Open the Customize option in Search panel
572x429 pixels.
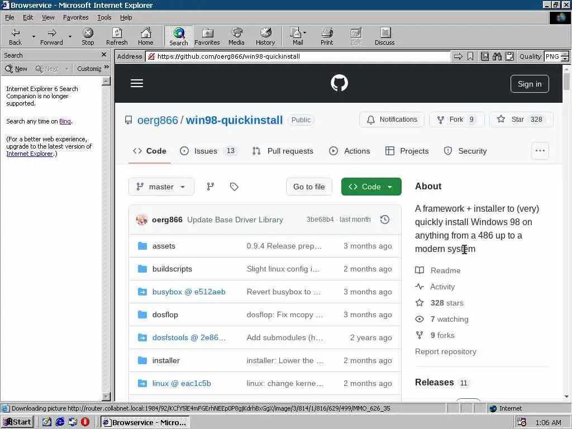[x=89, y=69]
